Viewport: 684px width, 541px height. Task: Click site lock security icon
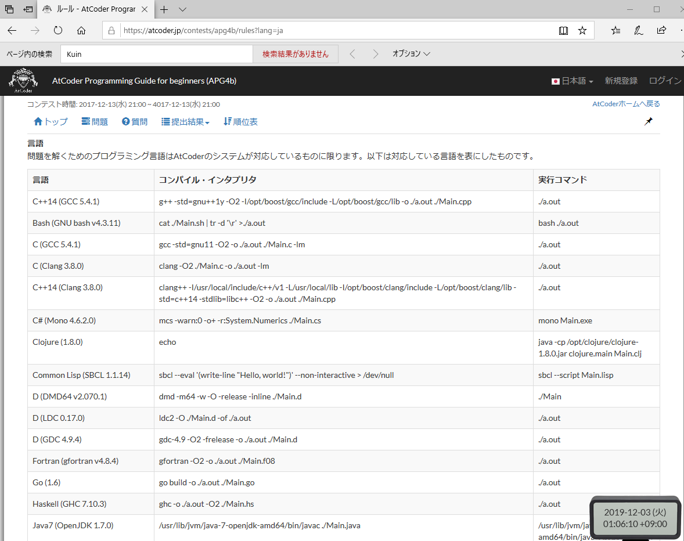111,31
